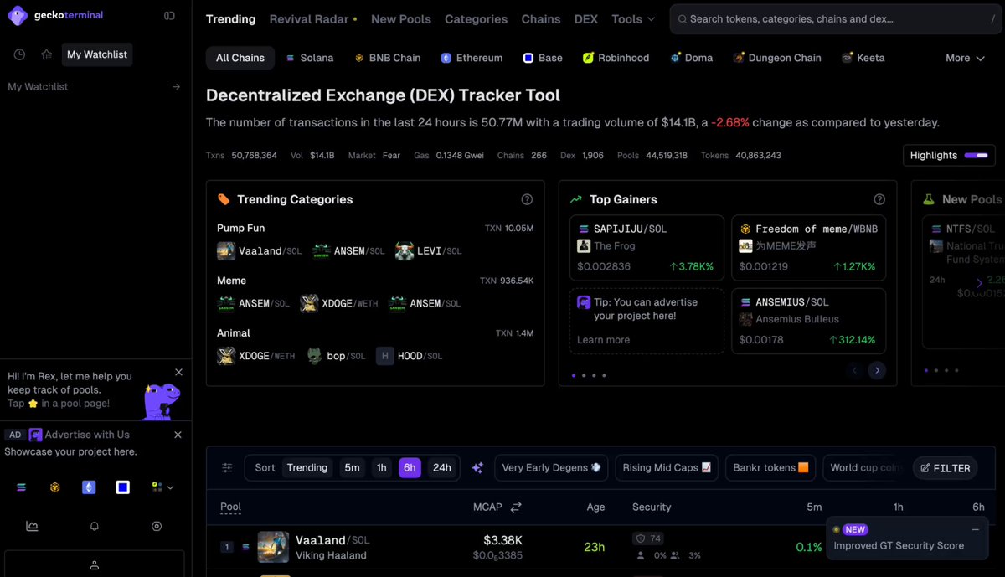Select the 1h timeframe
The image size is (1005, 577).
tap(382, 468)
